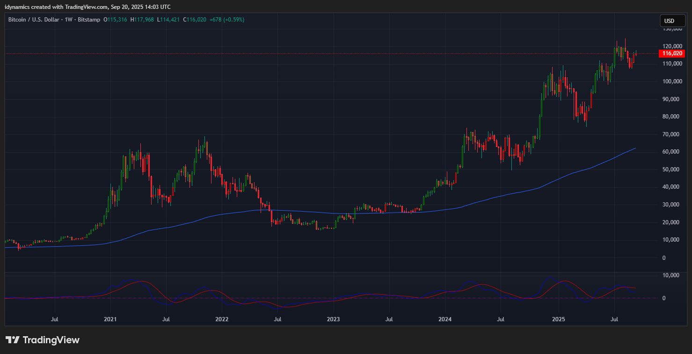This screenshot has width=692, height=354.
Task: Click the 'idynamics created with TradingView.com' header text
Action: point(87,7)
